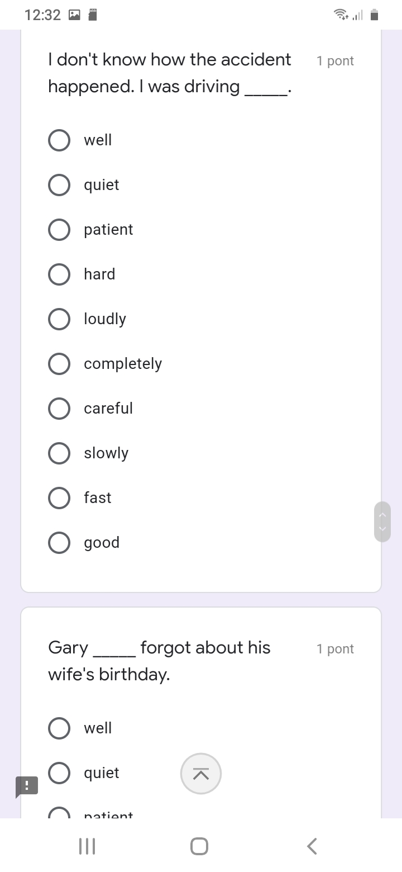Choose "patient" for the driving question
The image size is (402, 872).
[59, 230]
